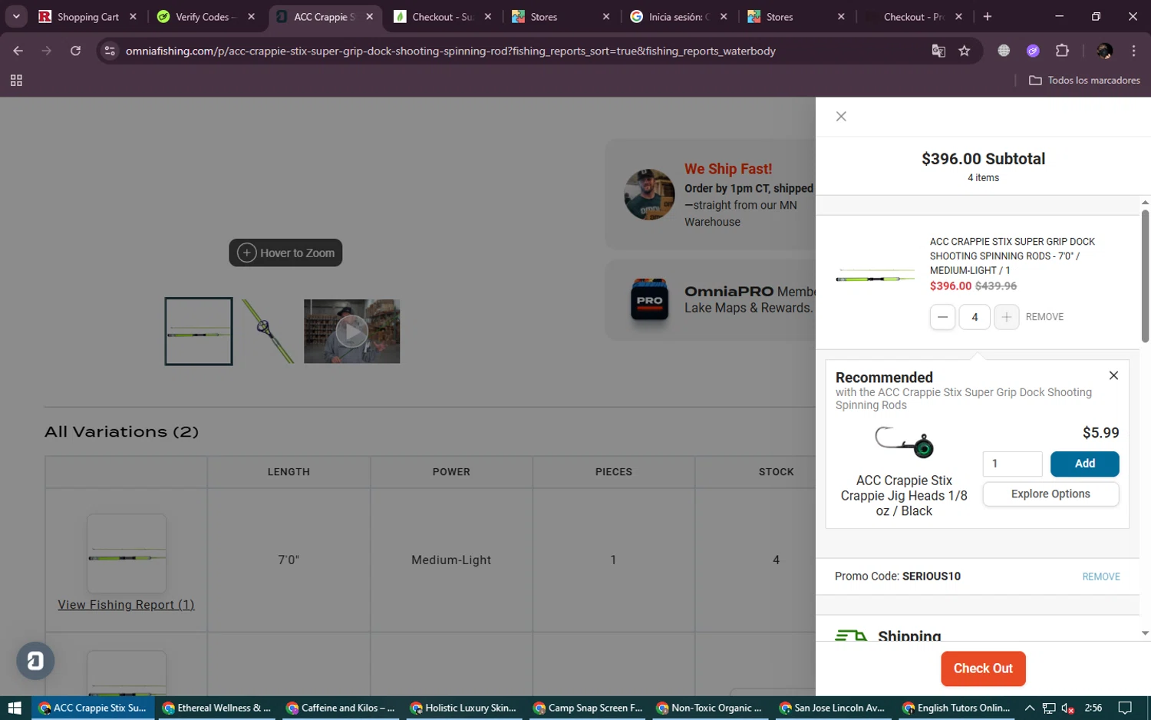Click the cart quantity field showing 4
Screen dimensions: 1151x720
(975, 317)
